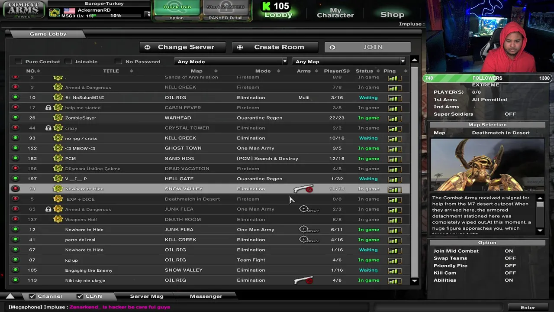
Task: Enable the Pure Combat filter checkbox
Action: tap(19, 62)
